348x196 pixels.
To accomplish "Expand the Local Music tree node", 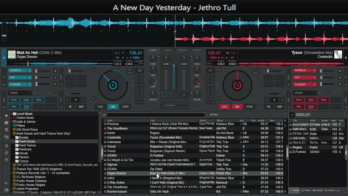I will click(12, 114).
